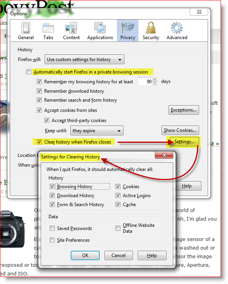Open the Keep until cookies dropdown
228x284 pixels.
click(x=97, y=131)
